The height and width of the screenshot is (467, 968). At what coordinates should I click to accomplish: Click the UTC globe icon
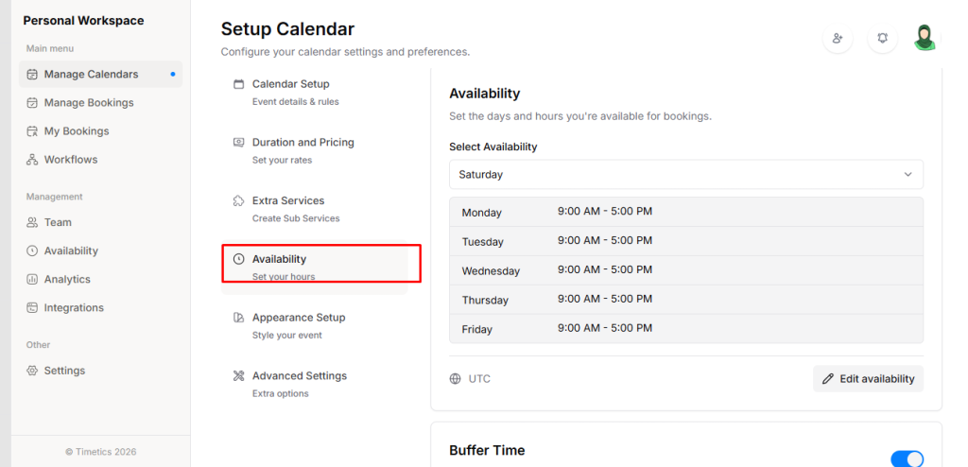pyautogui.click(x=456, y=379)
